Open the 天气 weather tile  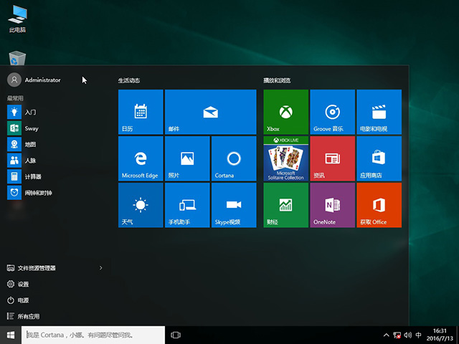(x=141, y=205)
